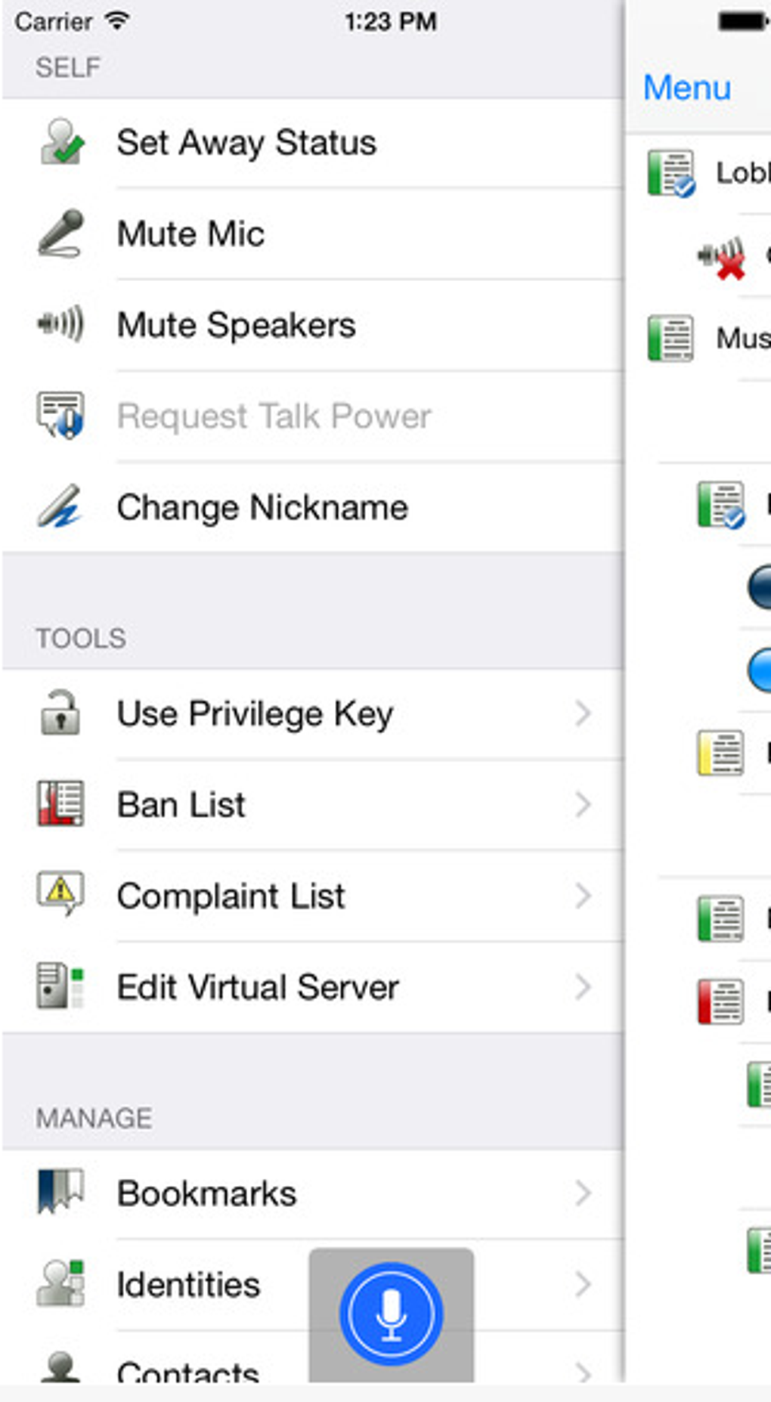Tap the blue Menu button
771x1402 pixels.
pyautogui.click(x=687, y=88)
